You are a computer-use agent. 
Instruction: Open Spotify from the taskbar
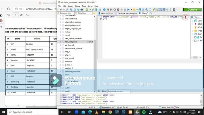click(x=144, y=112)
